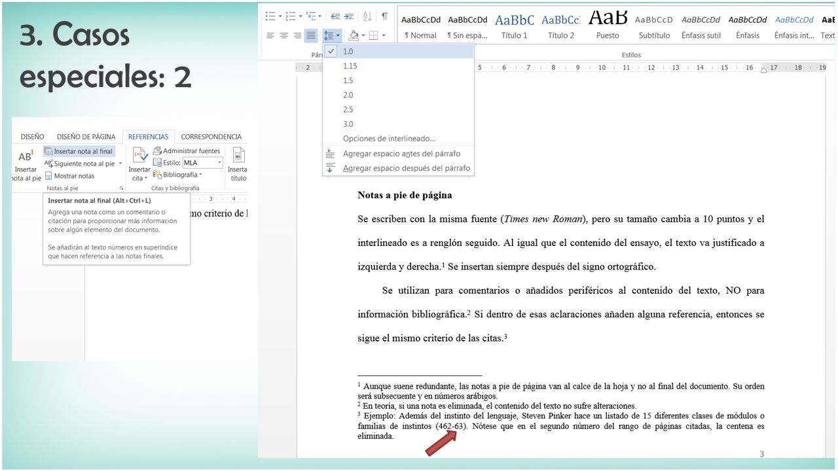Open the Siguiente nota al pie dropdown arrow

coord(120,164)
